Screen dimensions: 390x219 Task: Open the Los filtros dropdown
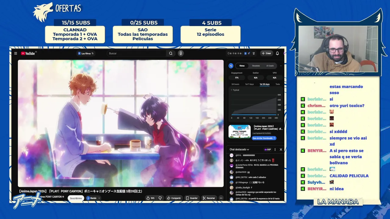tap(85, 53)
